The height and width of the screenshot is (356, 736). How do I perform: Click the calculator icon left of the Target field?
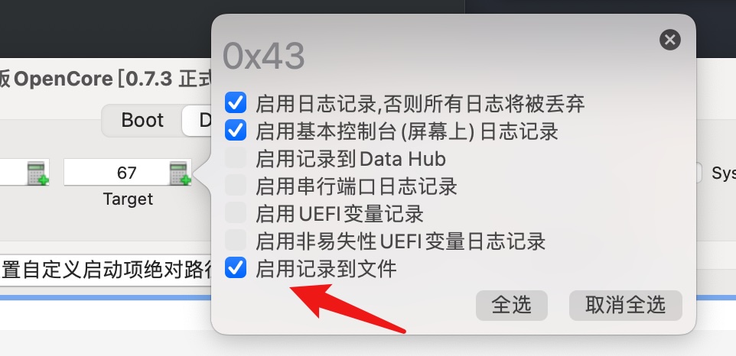click(37, 173)
